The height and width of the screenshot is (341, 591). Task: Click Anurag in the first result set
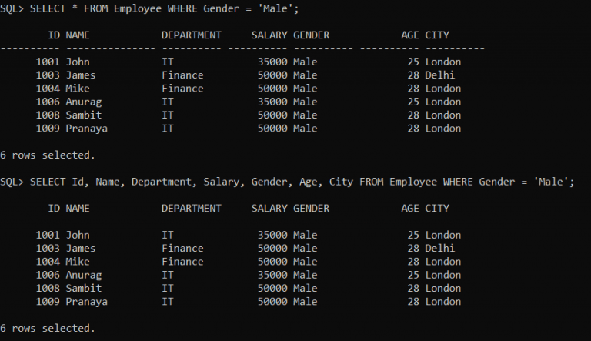point(84,102)
